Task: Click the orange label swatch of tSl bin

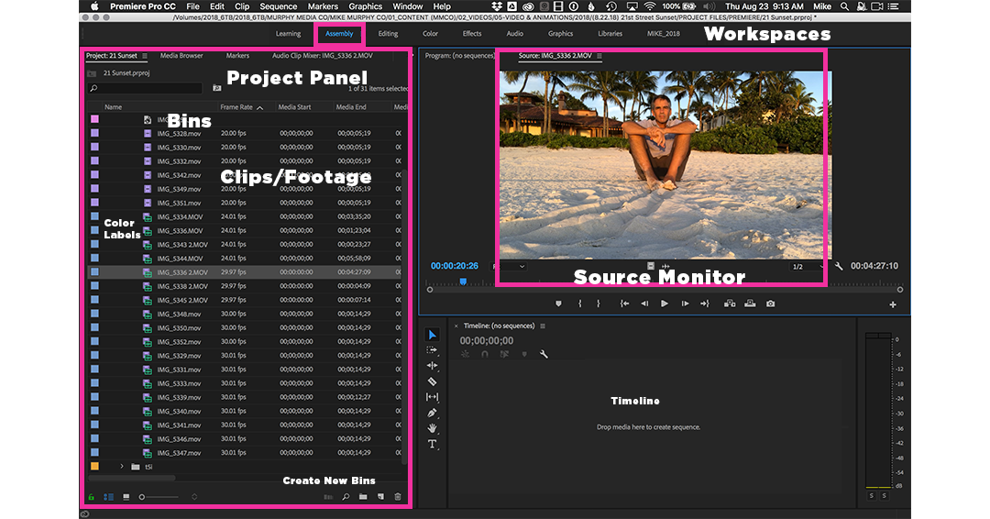Action: [94, 467]
